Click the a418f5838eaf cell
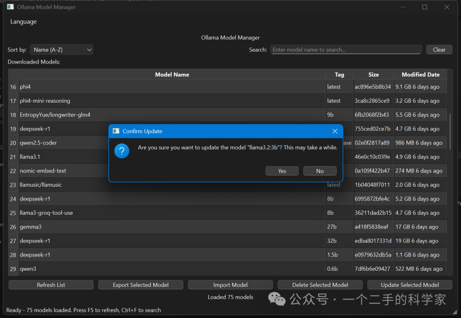This screenshot has height=318, width=461. coord(373,227)
